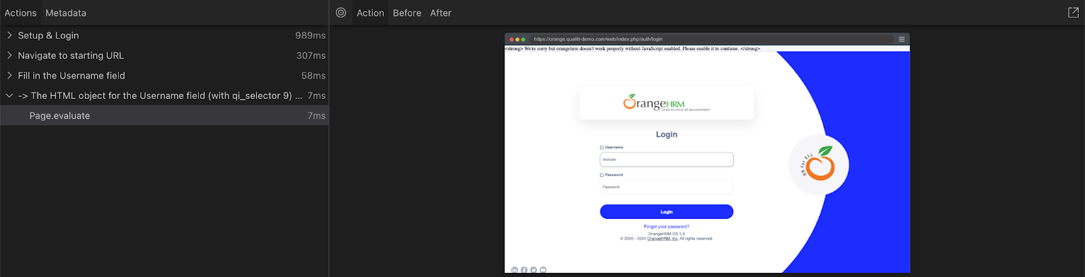This screenshot has width=1085, height=277.
Task: Click the Login heading text
Action: point(667,134)
